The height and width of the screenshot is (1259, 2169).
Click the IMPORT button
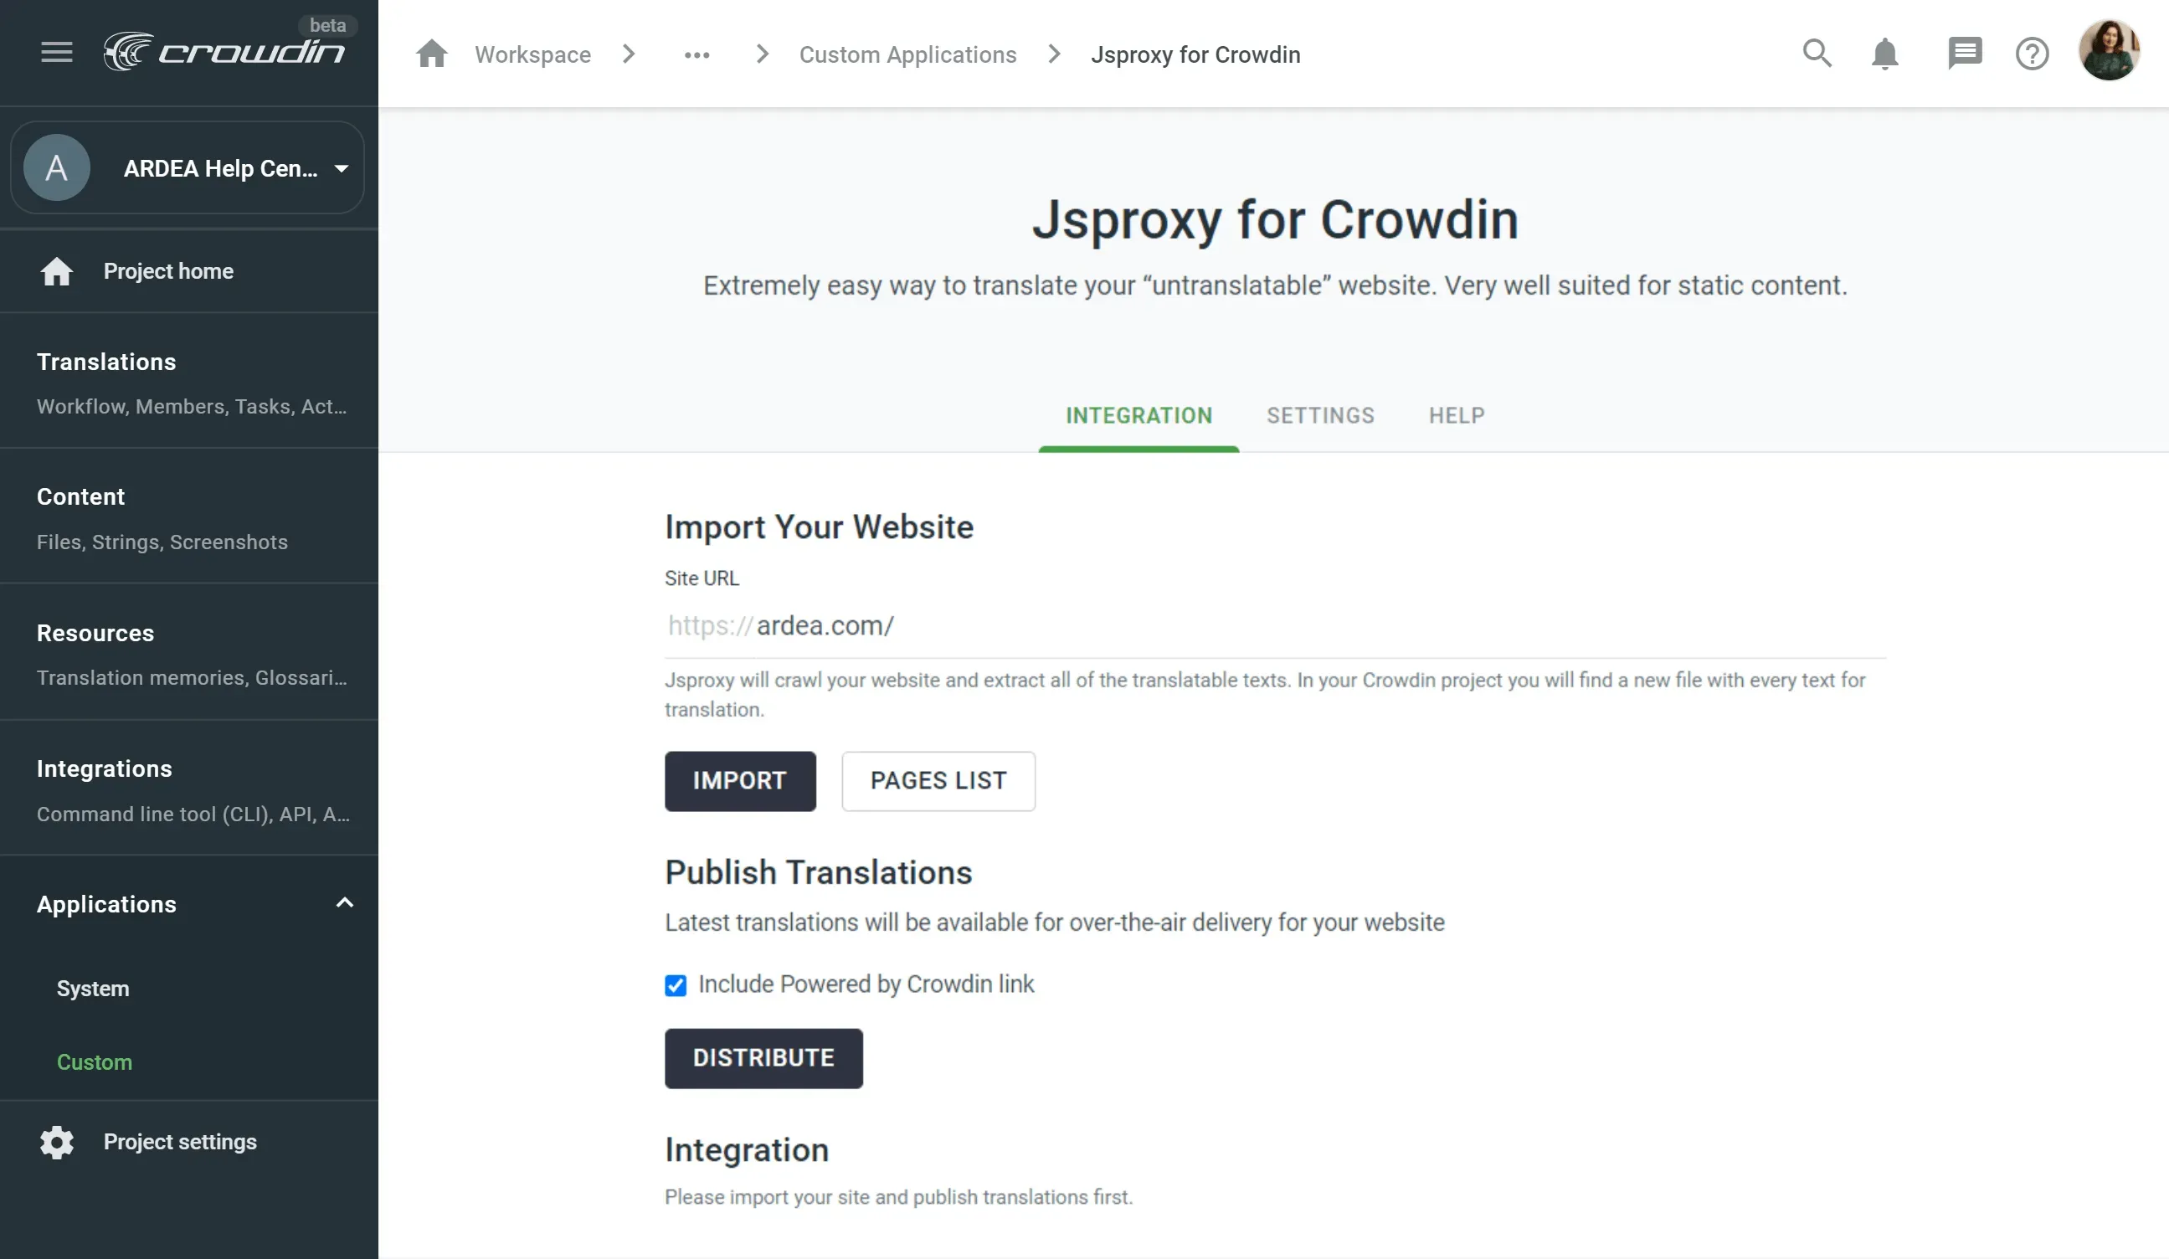click(739, 781)
